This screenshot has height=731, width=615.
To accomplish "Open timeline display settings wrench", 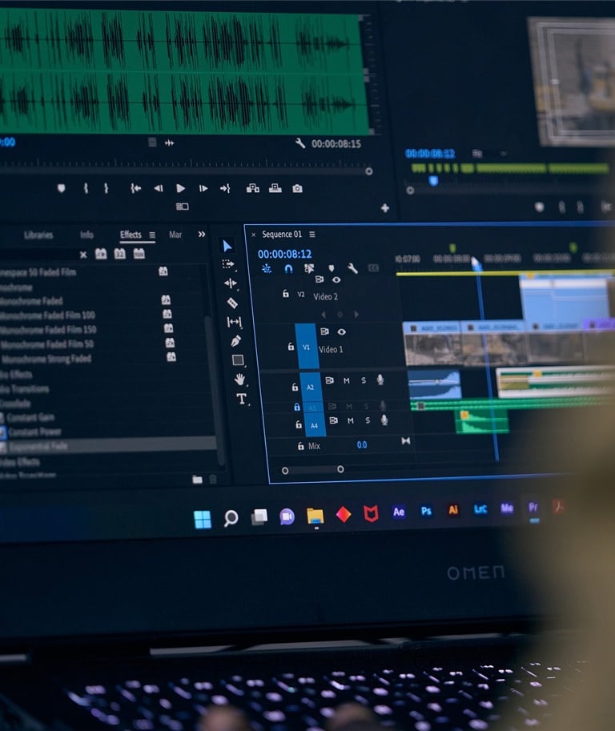I will 352,268.
